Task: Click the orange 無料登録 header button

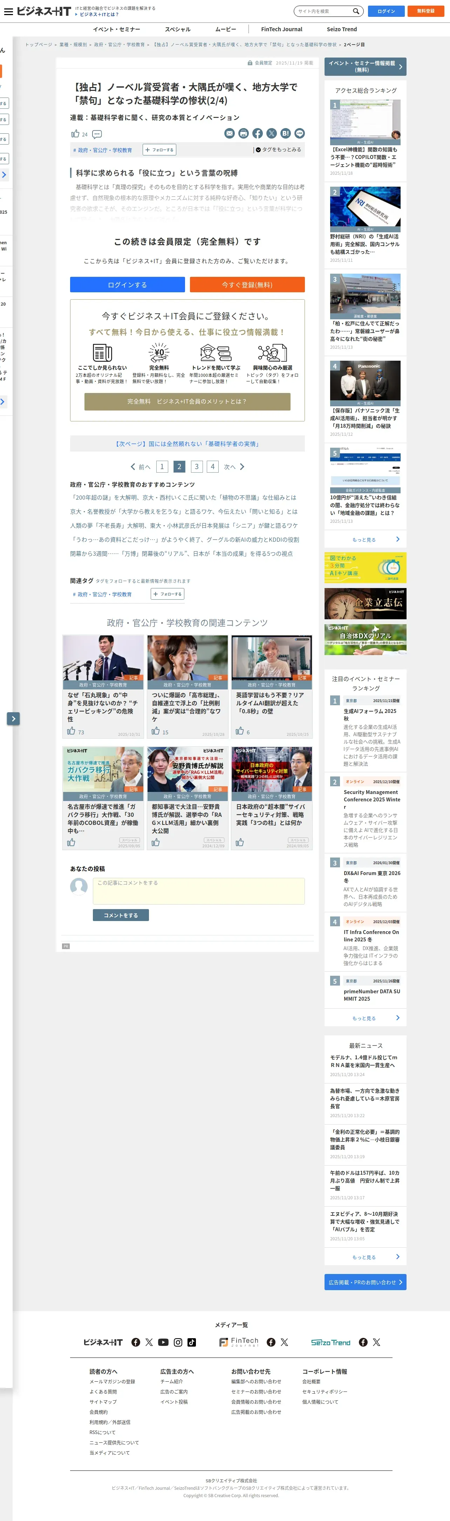Action: (x=426, y=11)
